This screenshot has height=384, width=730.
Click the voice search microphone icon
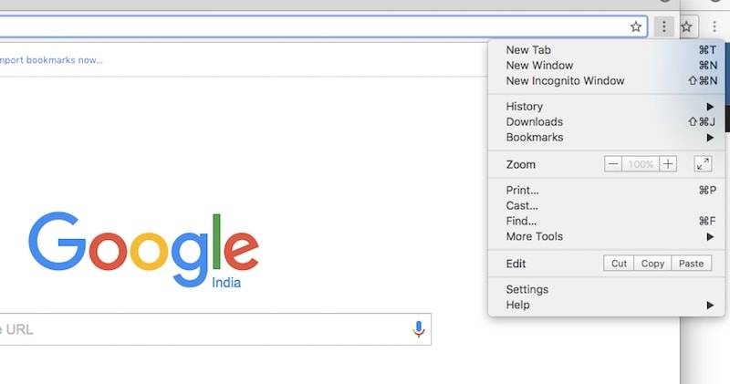419,329
